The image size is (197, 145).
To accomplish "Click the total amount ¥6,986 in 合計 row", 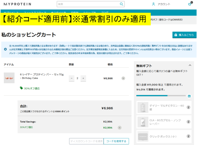I will pos(107,108).
